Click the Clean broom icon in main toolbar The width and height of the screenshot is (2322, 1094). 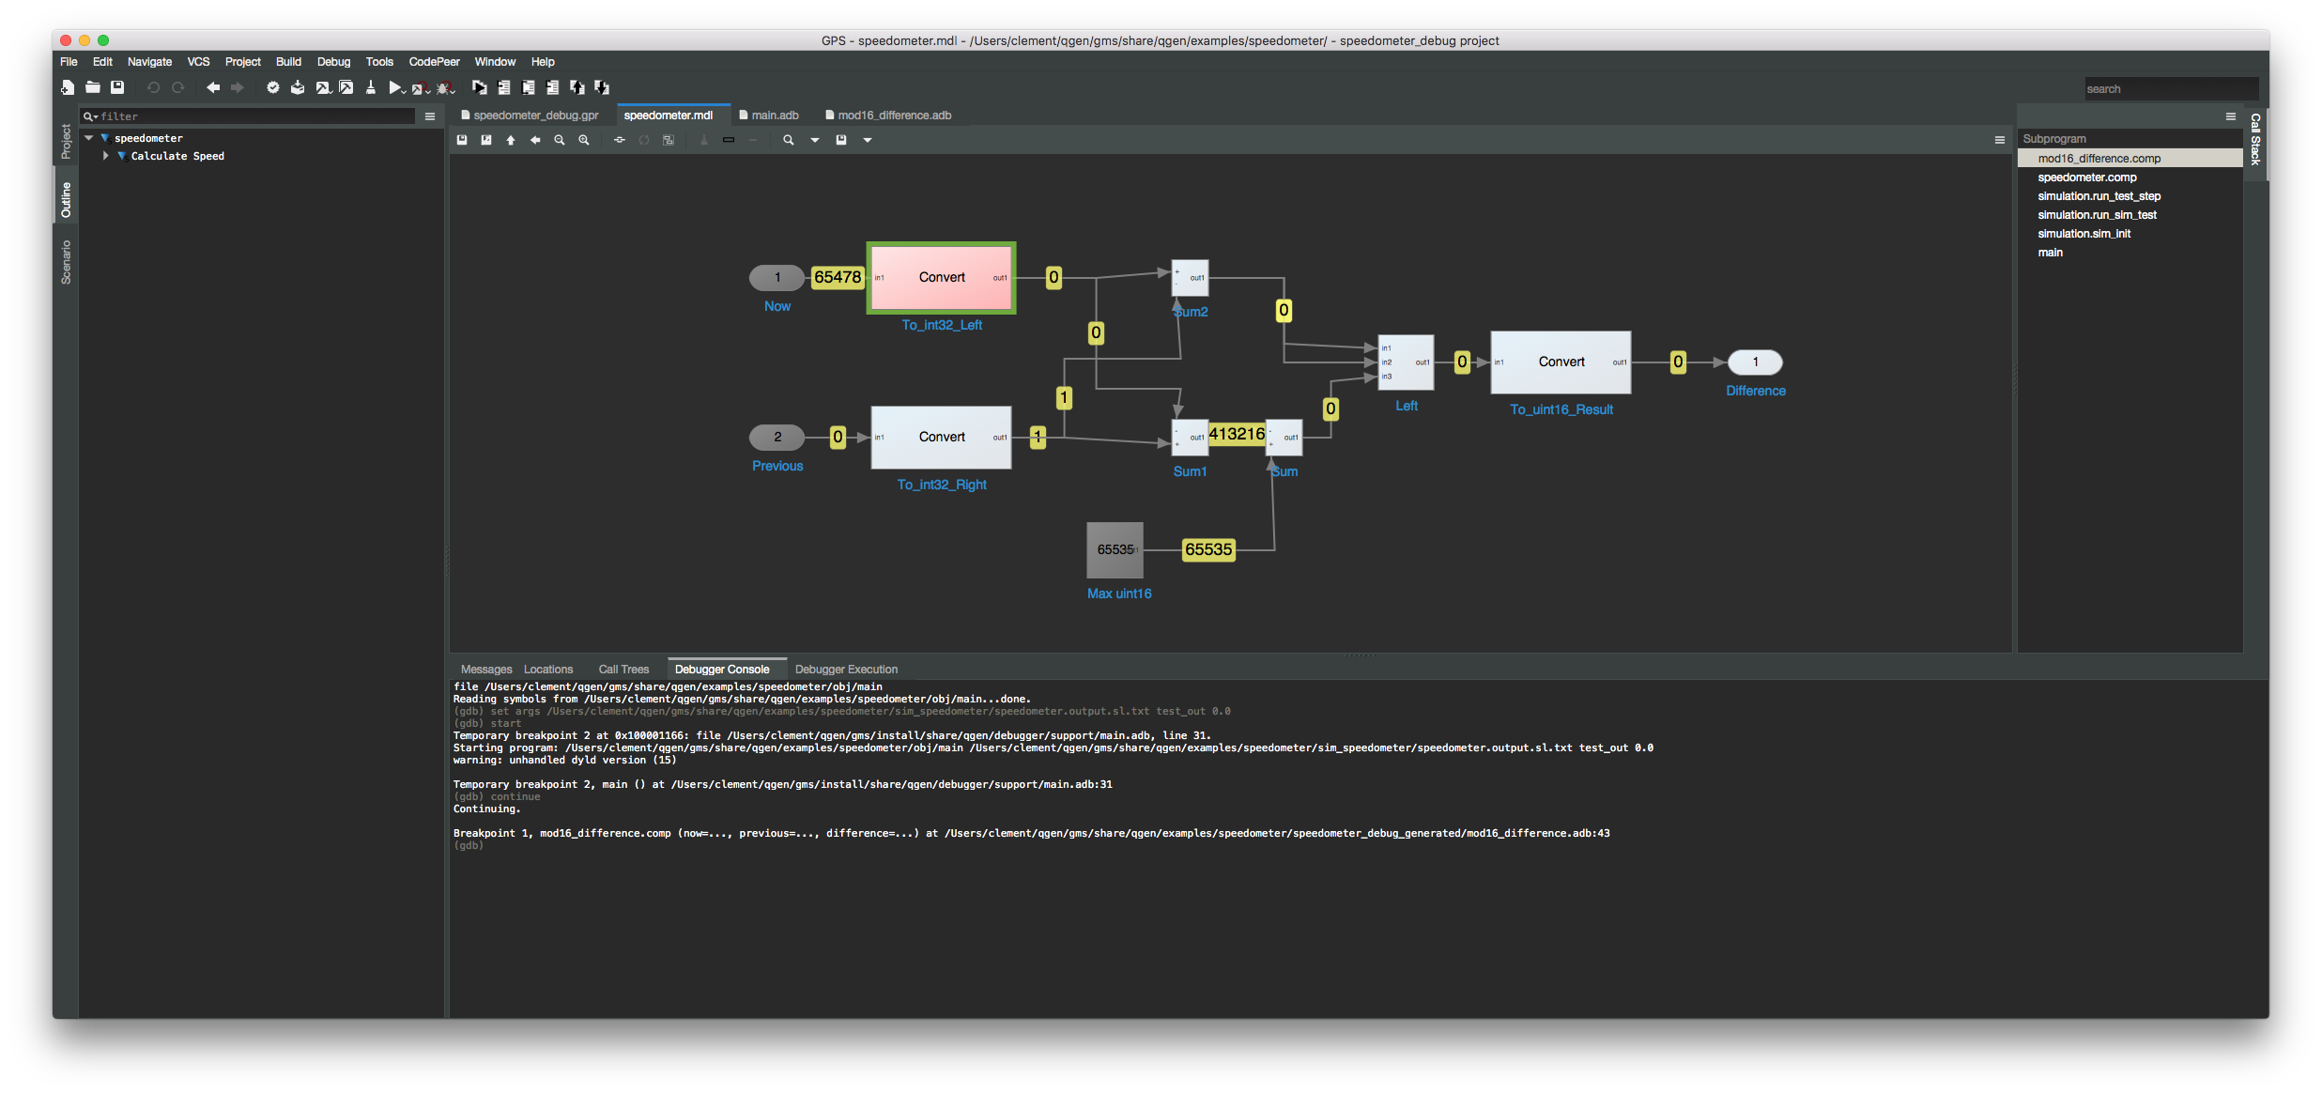click(371, 87)
